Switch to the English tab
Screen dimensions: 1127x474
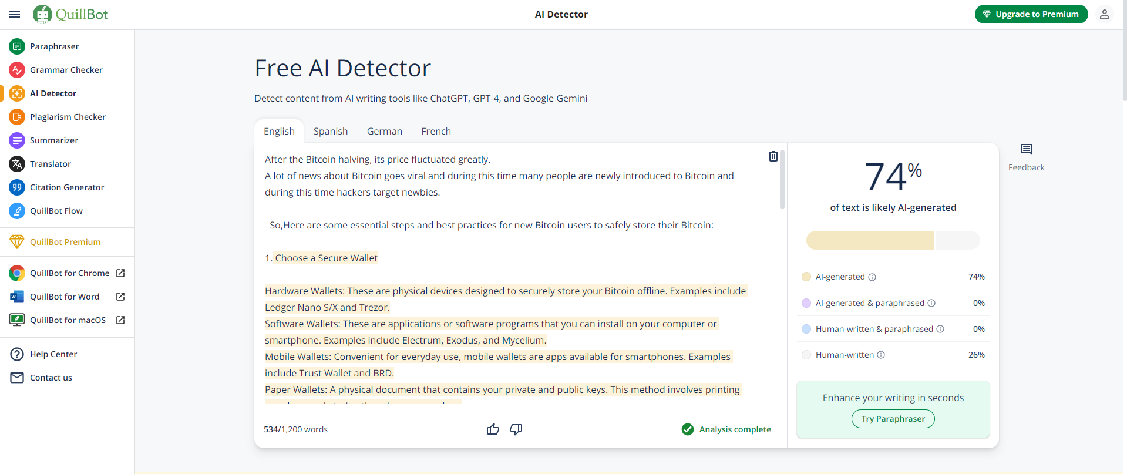(x=279, y=131)
